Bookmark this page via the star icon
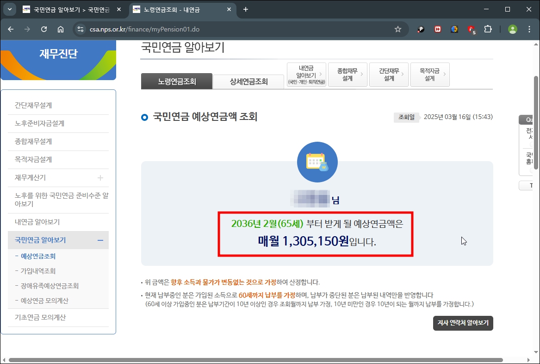Viewport: 540px width, 364px height. 397,29
